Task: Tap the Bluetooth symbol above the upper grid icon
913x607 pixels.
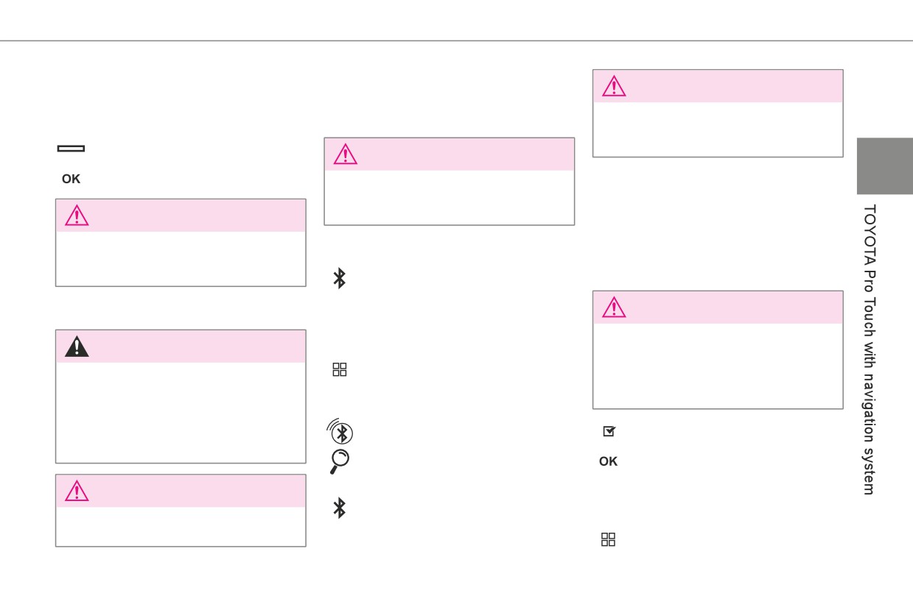Action: pos(340,278)
